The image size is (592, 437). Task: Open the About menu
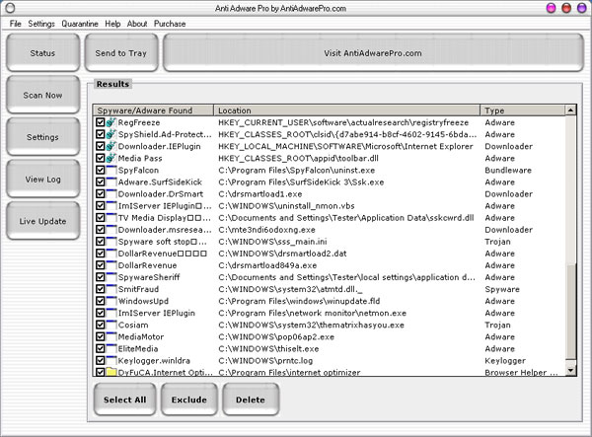(x=137, y=24)
